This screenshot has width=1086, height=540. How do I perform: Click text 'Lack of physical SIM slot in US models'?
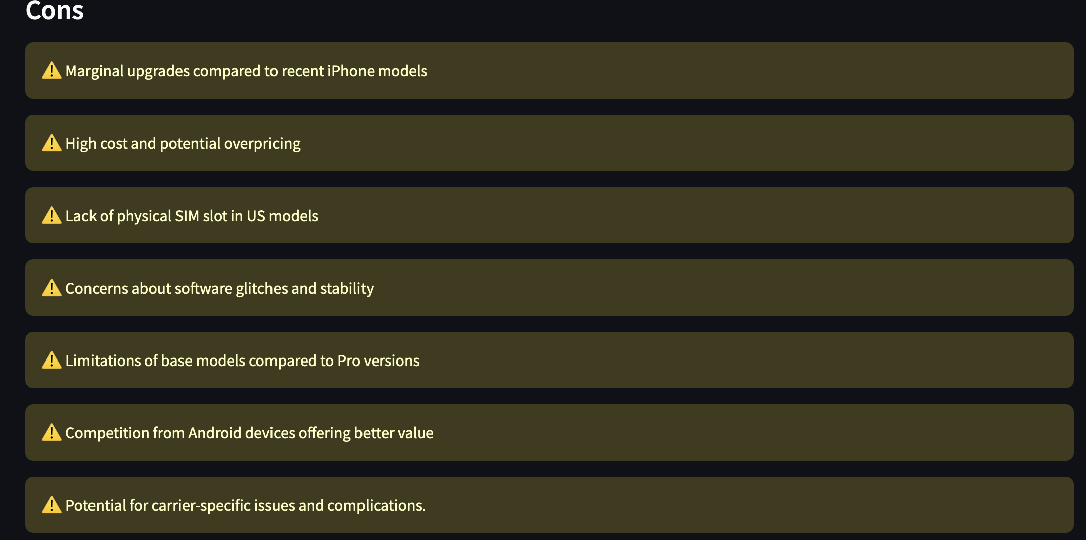click(192, 216)
